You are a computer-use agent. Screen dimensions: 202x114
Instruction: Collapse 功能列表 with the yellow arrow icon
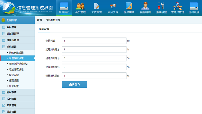click(x=3, y=20)
